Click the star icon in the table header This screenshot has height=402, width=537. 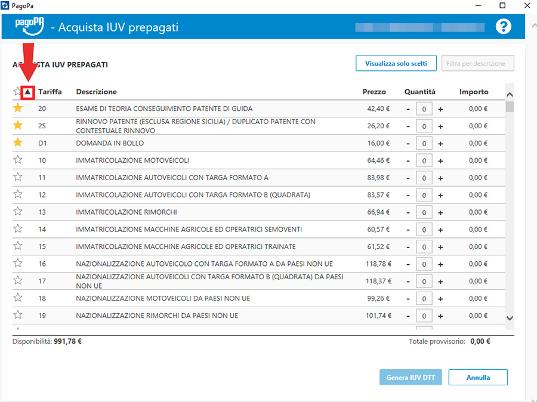tap(17, 92)
